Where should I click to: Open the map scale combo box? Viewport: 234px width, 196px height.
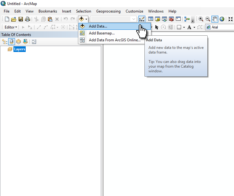[113, 19]
